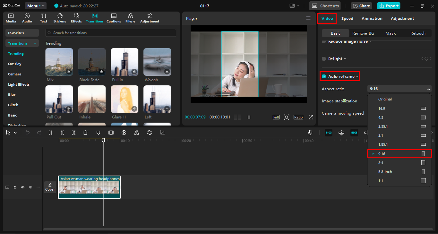Switch to the Animation tab

pos(372,19)
